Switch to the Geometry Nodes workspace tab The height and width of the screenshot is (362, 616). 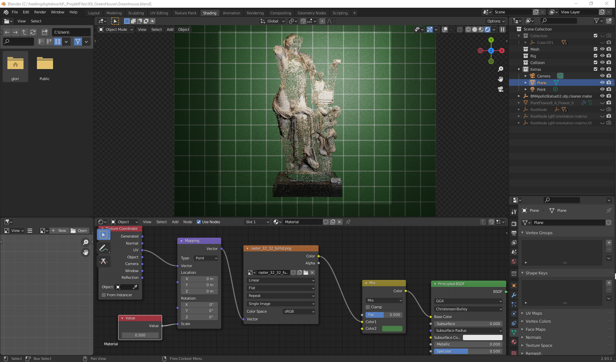[x=312, y=13]
